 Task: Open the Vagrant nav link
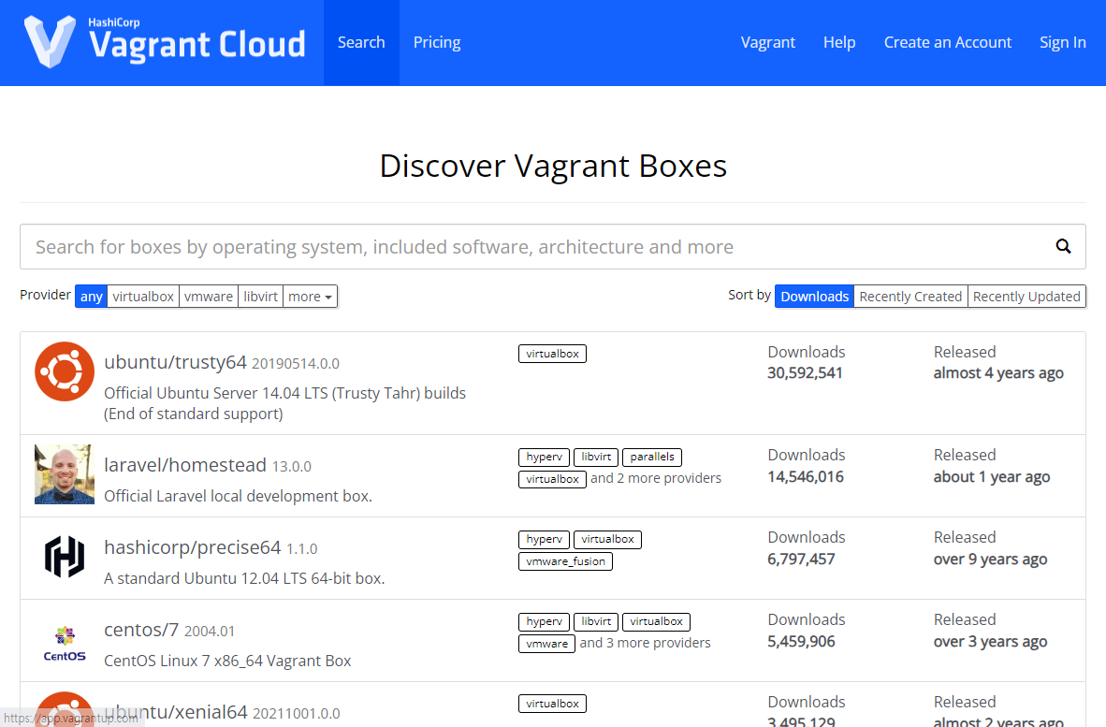point(767,42)
